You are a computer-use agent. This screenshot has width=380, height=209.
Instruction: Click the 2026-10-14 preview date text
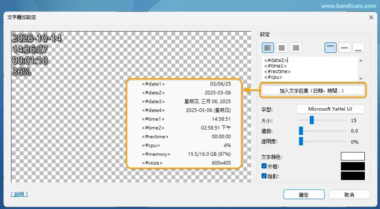coord(37,38)
